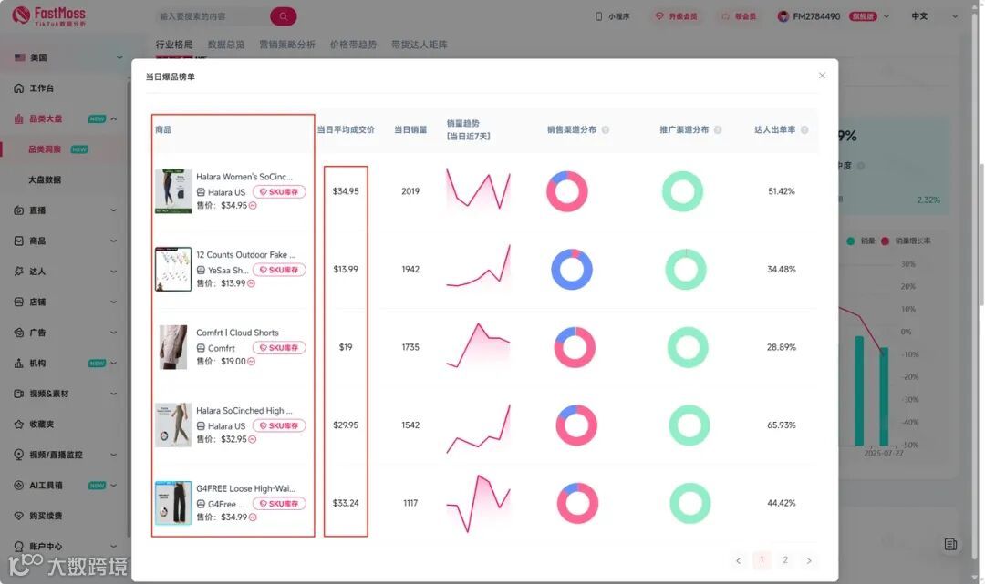
Task: Click the 直播 sidebar icon
Action: click(x=19, y=210)
